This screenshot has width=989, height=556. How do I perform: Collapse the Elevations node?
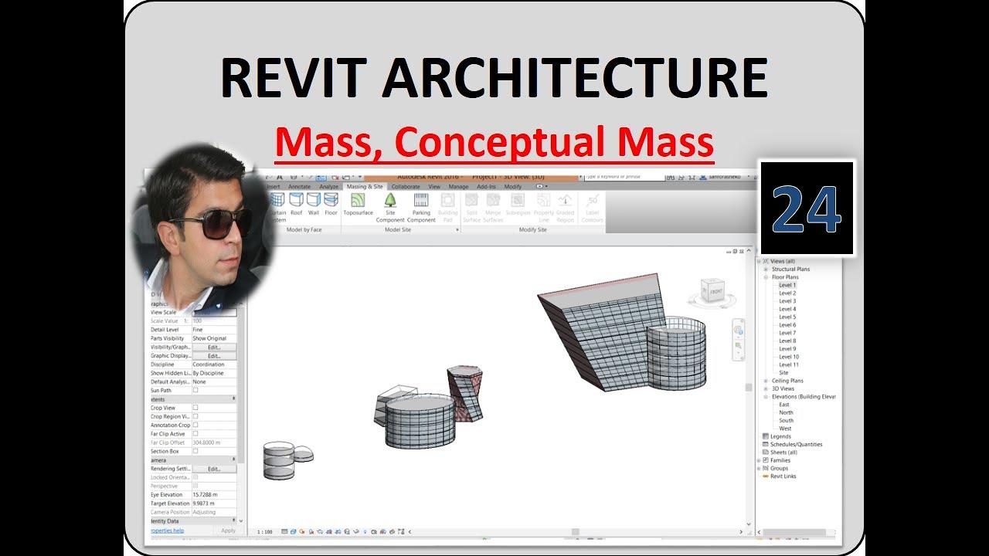tap(766, 397)
